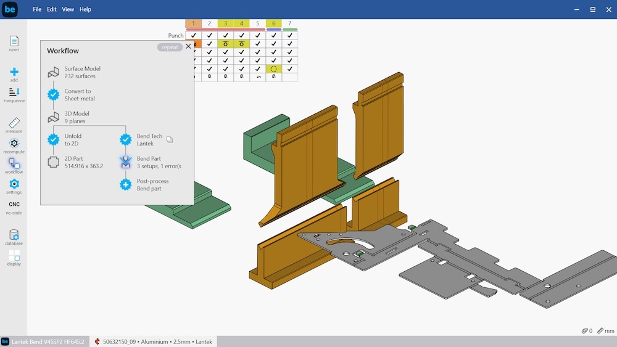Screen dimensions: 617x347
Task: Click the dashed-circle yellow cell under bend 6
Action: (x=273, y=69)
